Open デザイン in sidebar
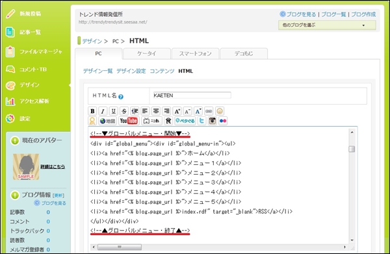The width and height of the screenshot is (390, 254). 30,84
